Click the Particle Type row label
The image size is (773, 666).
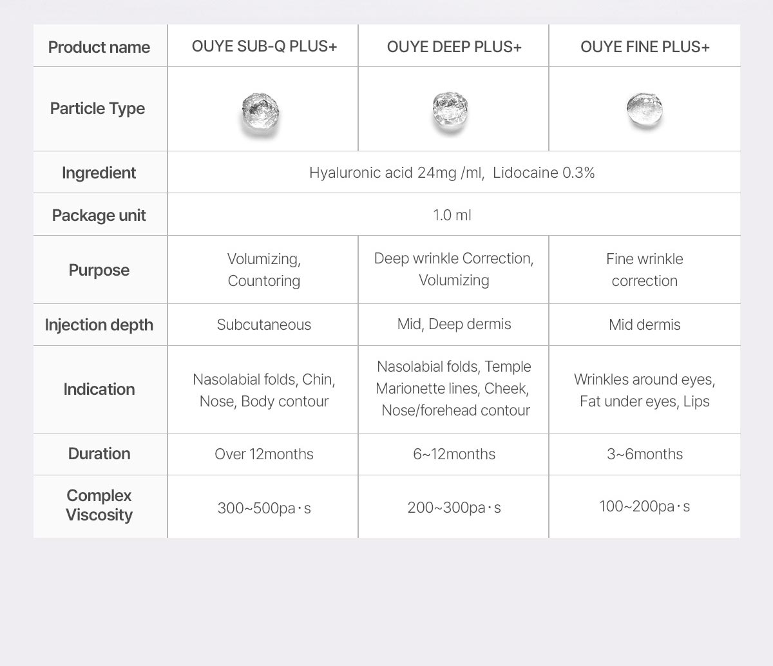98,108
